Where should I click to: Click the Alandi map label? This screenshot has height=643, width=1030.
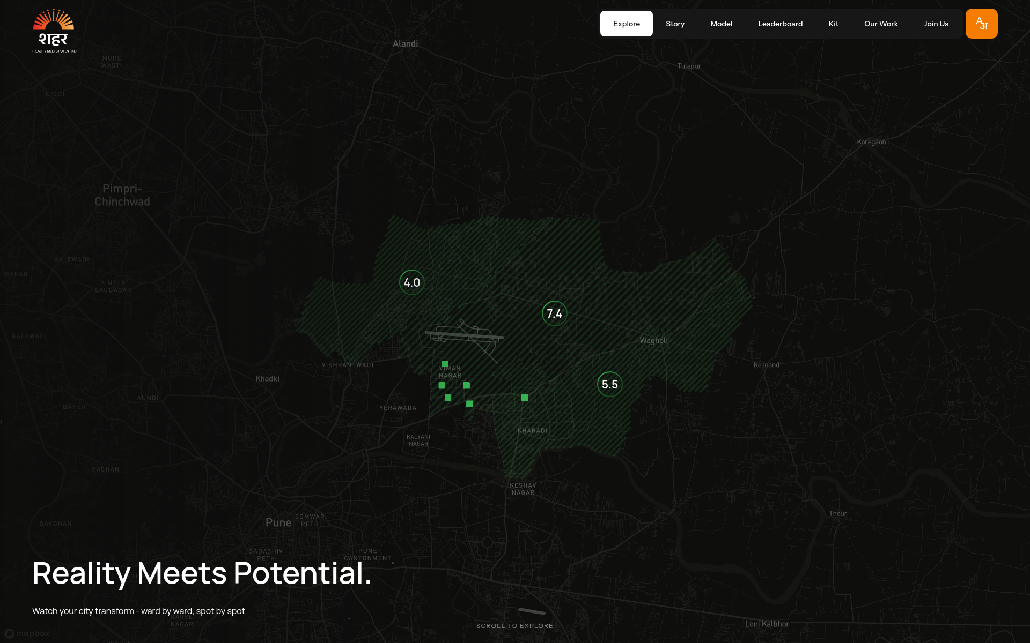(405, 44)
